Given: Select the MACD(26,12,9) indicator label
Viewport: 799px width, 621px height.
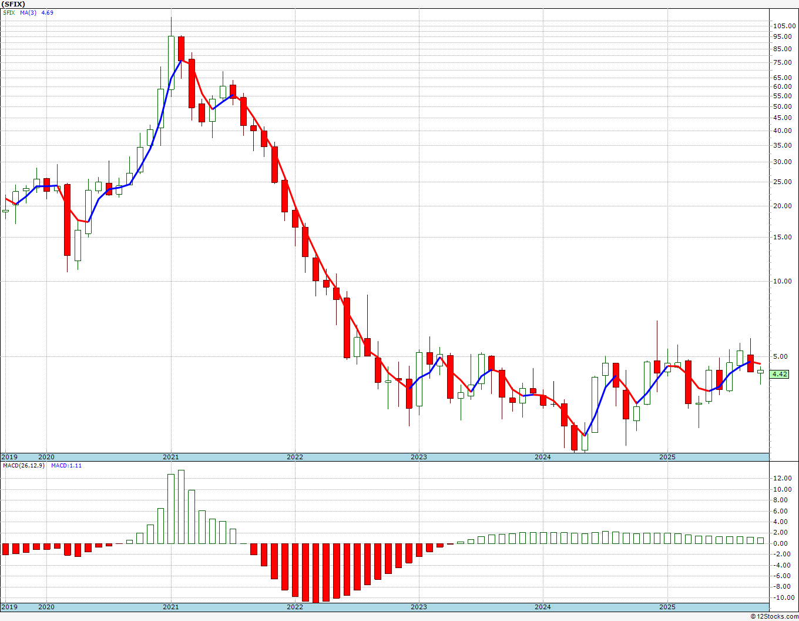Looking at the screenshot, I should click(x=23, y=465).
